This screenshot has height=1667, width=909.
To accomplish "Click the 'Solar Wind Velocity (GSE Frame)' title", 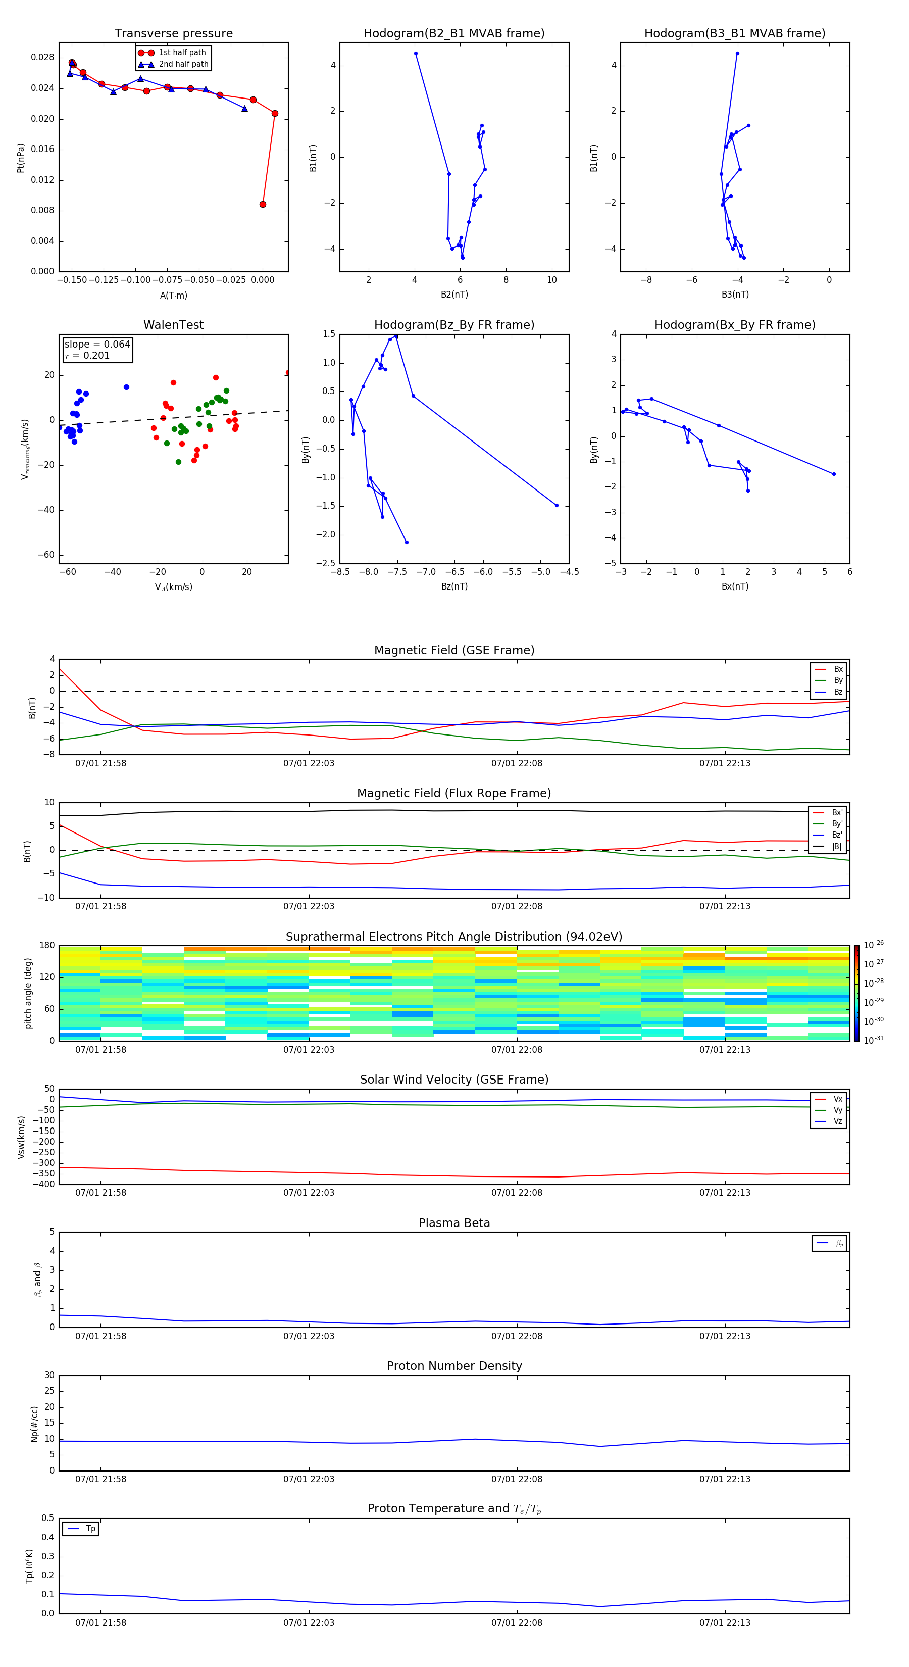I will click(x=454, y=1080).
